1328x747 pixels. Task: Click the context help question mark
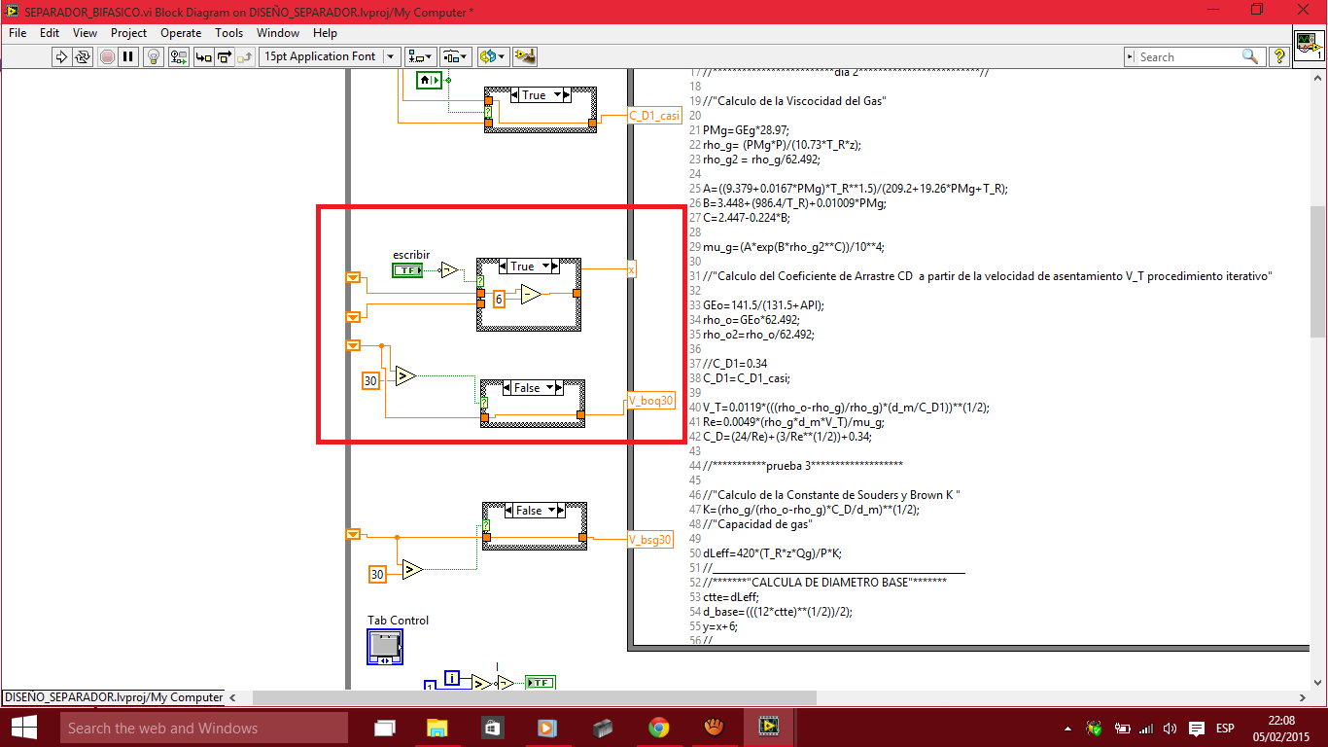(1279, 56)
